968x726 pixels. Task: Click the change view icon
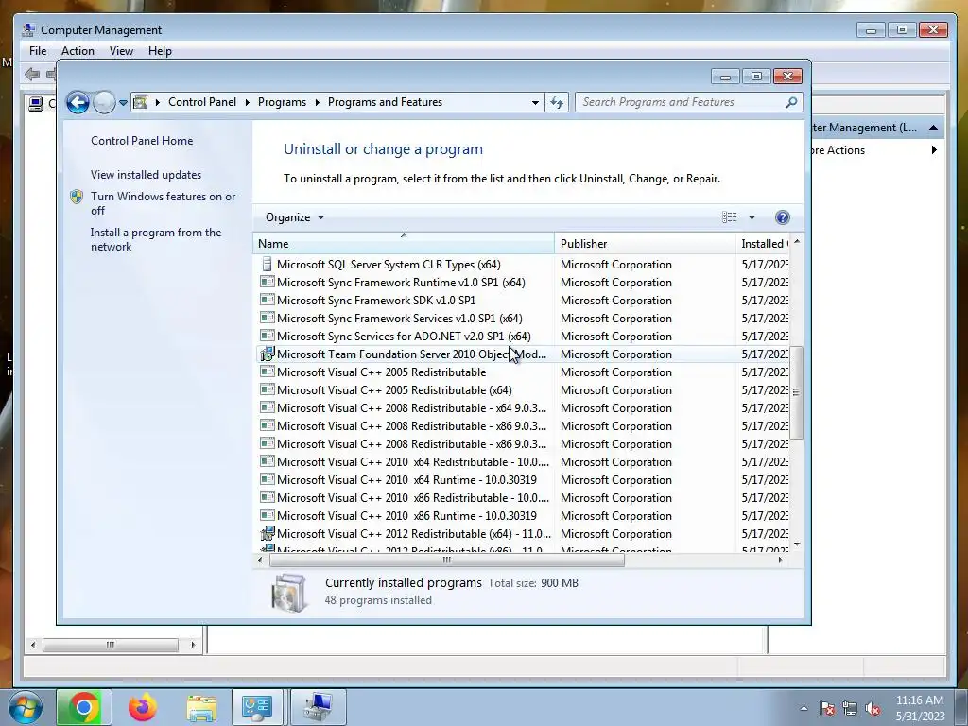point(730,217)
